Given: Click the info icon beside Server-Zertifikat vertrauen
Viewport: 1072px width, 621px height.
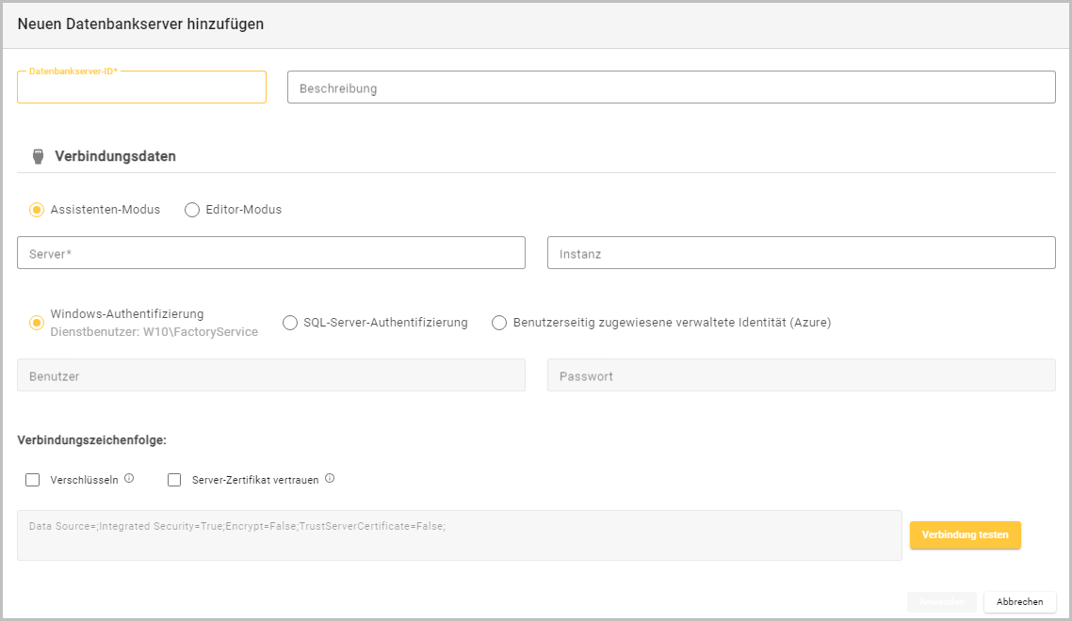Looking at the screenshot, I should click(330, 478).
